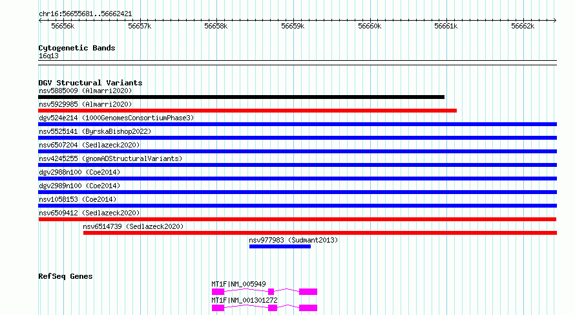
Task: Click the 56660k ruler tick label
Action: point(370,26)
